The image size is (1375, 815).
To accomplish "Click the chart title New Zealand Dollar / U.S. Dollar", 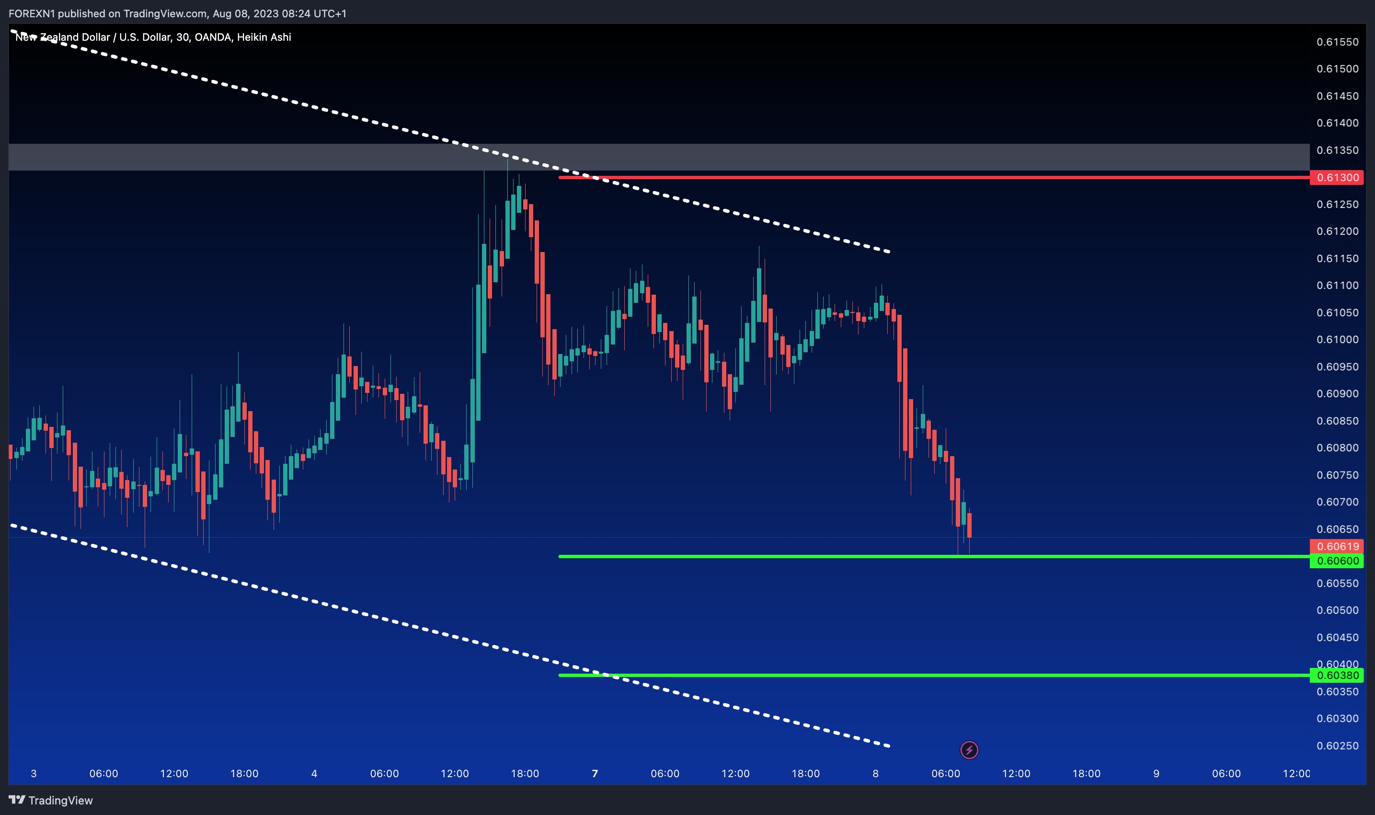I will (x=153, y=37).
